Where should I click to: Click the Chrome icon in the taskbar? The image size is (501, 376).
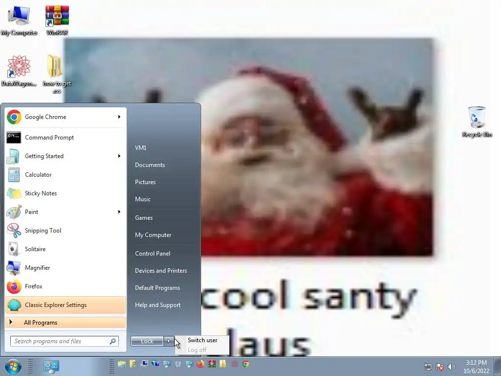click(x=246, y=364)
